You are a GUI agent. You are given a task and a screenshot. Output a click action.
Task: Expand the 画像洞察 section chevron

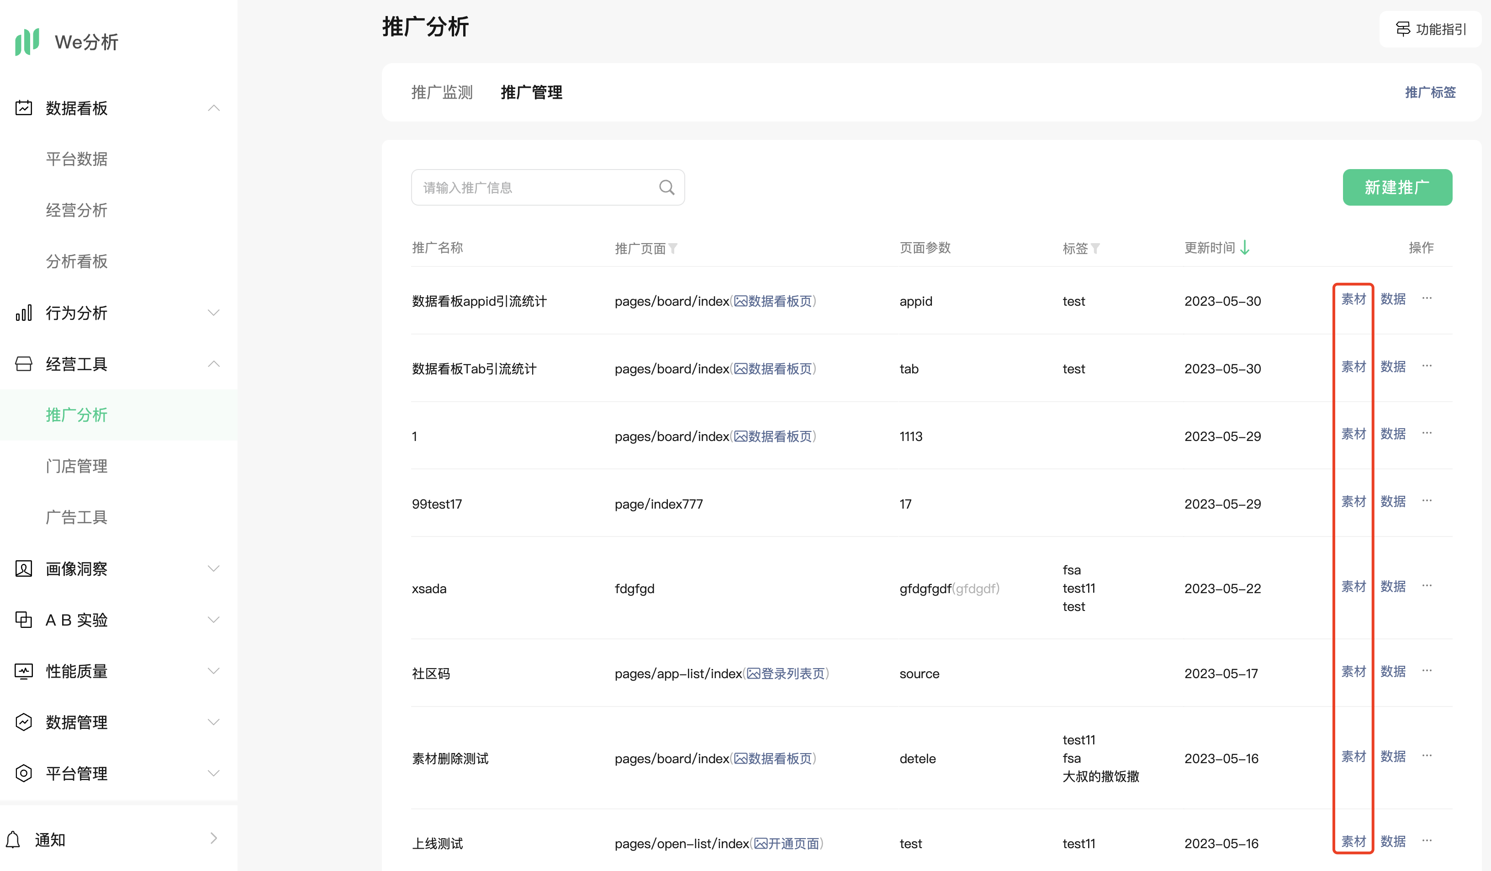(214, 568)
